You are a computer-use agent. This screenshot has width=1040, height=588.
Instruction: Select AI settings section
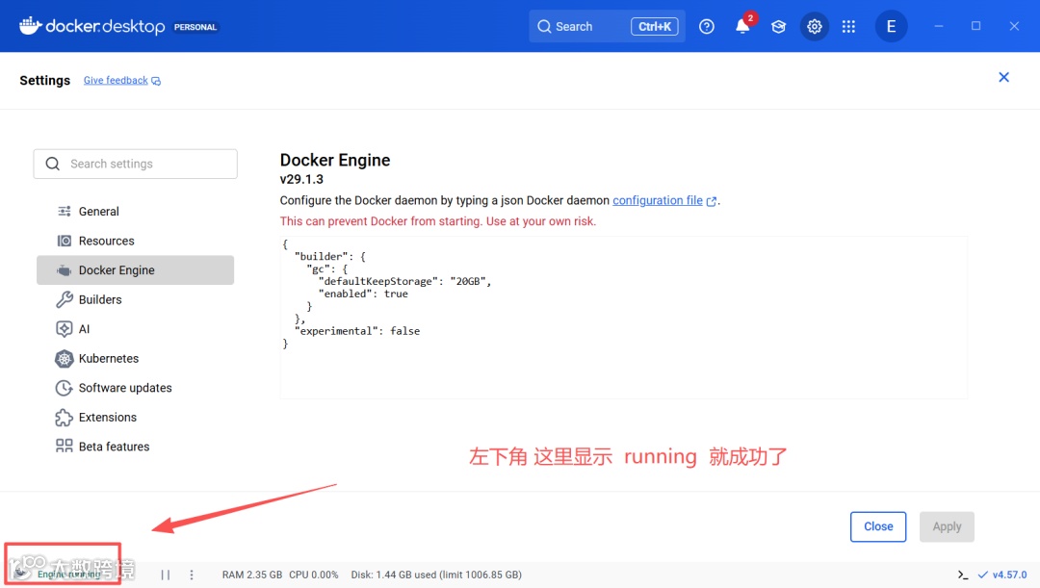pyautogui.click(x=136, y=329)
